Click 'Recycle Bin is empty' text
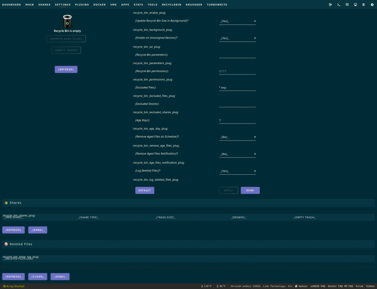The image size is (377, 289). pos(67,31)
